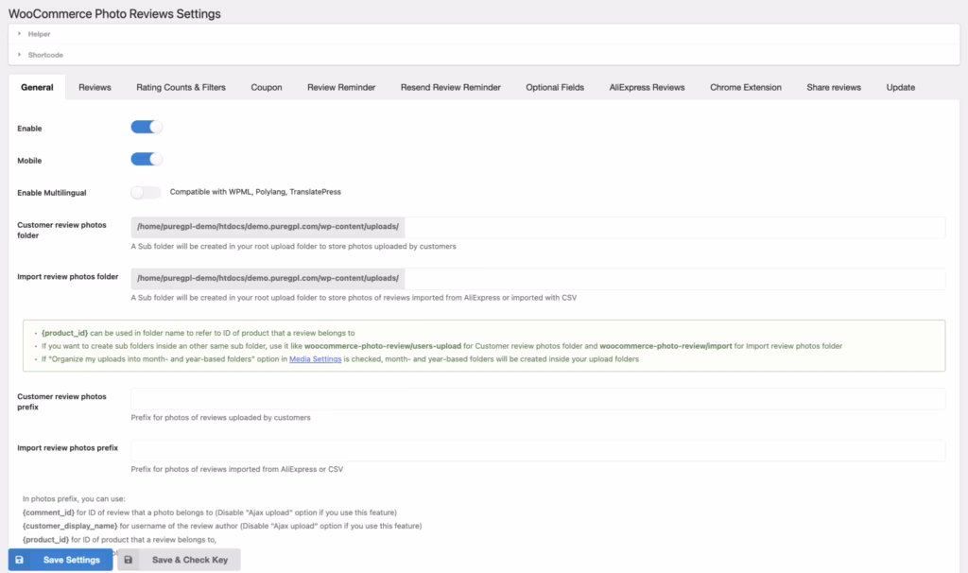Click the {comment_id} placeholder text
This screenshot has width=968, height=573.
pos(48,512)
